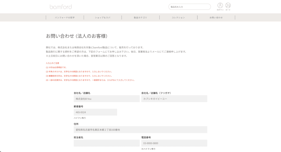
Task: Open the ショップ＆スパ menu
Action: point(103,17)
